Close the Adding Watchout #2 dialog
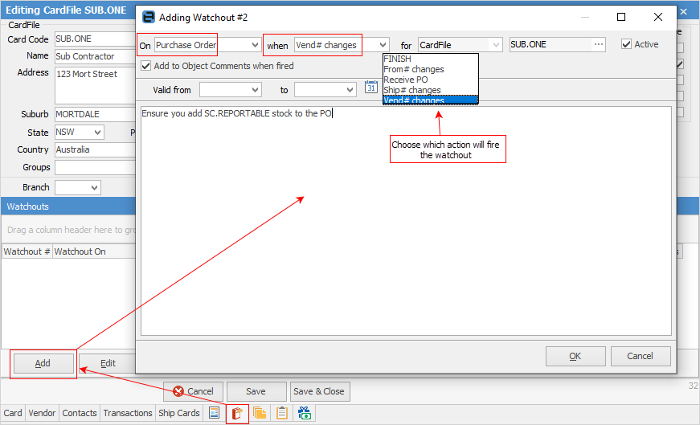The image size is (700, 425). pyautogui.click(x=658, y=17)
